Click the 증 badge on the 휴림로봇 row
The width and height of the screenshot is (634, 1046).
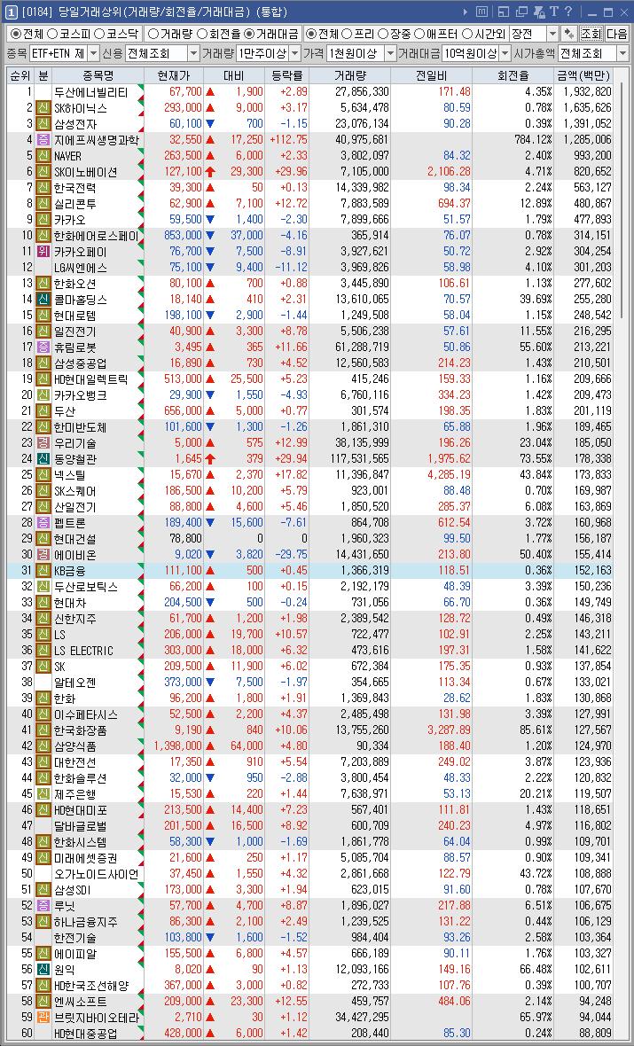[43, 347]
